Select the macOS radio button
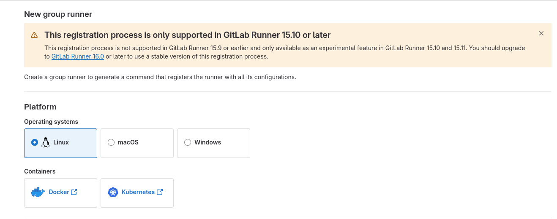 [111, 142]
